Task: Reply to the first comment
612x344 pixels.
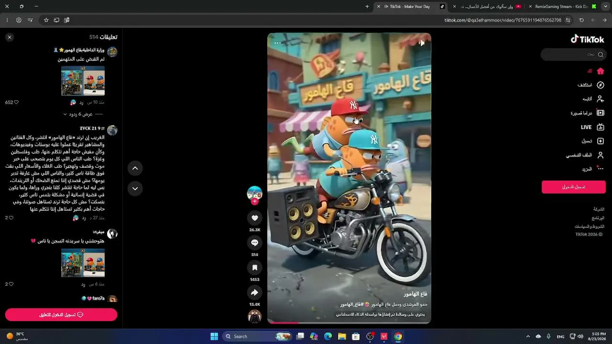Action: pos(81,102)
